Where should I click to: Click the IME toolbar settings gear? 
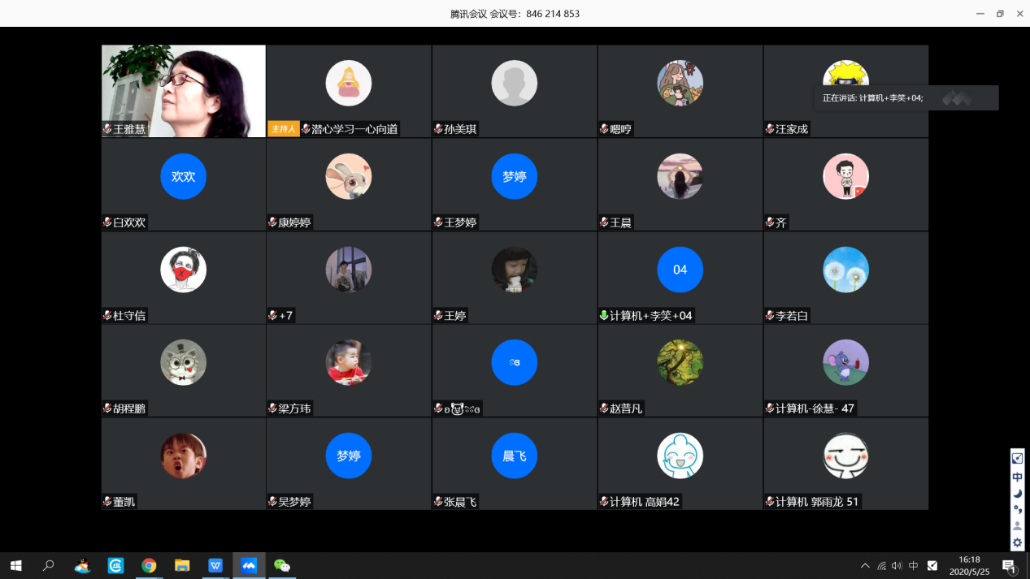tap(1017, 543)
